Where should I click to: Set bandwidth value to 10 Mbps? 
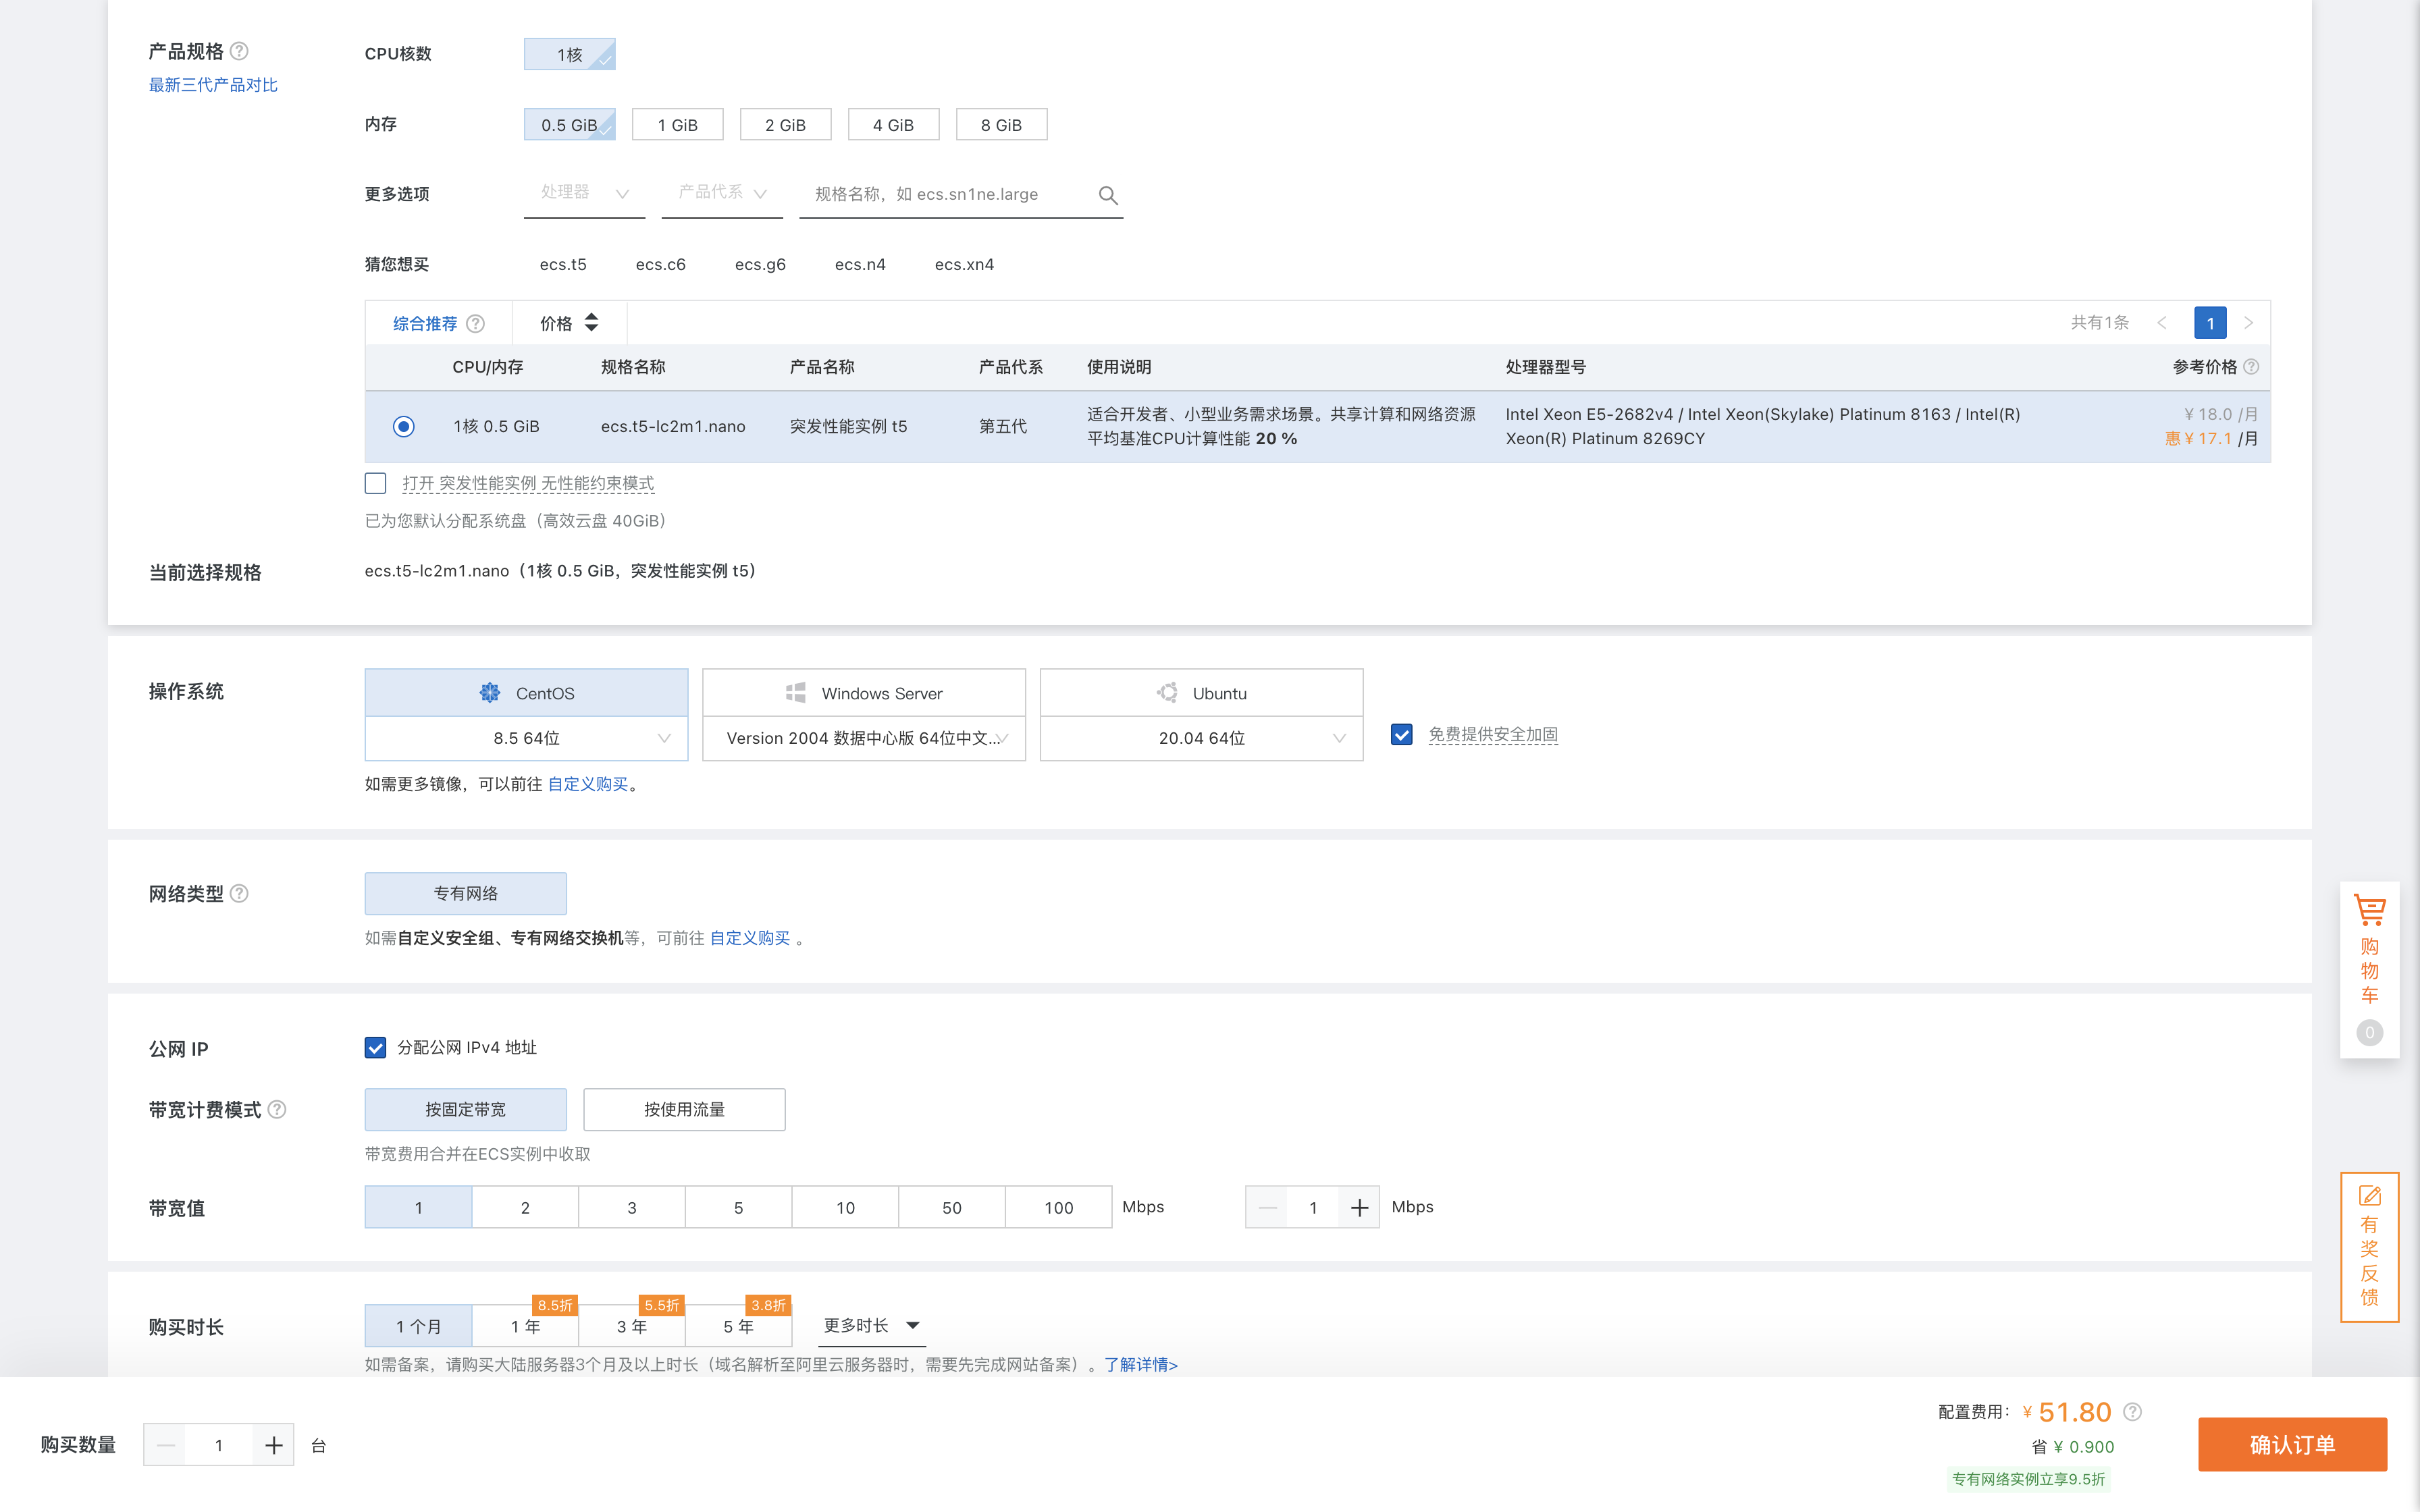click(x=845, y=1207)
